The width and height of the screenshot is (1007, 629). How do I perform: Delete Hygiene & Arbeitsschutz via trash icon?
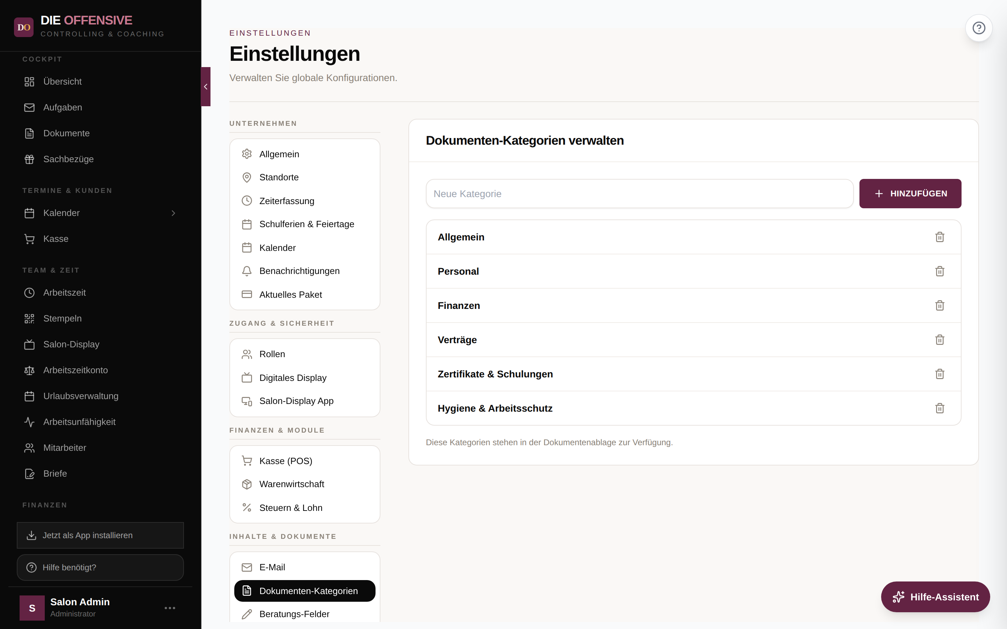coord(940,409)
